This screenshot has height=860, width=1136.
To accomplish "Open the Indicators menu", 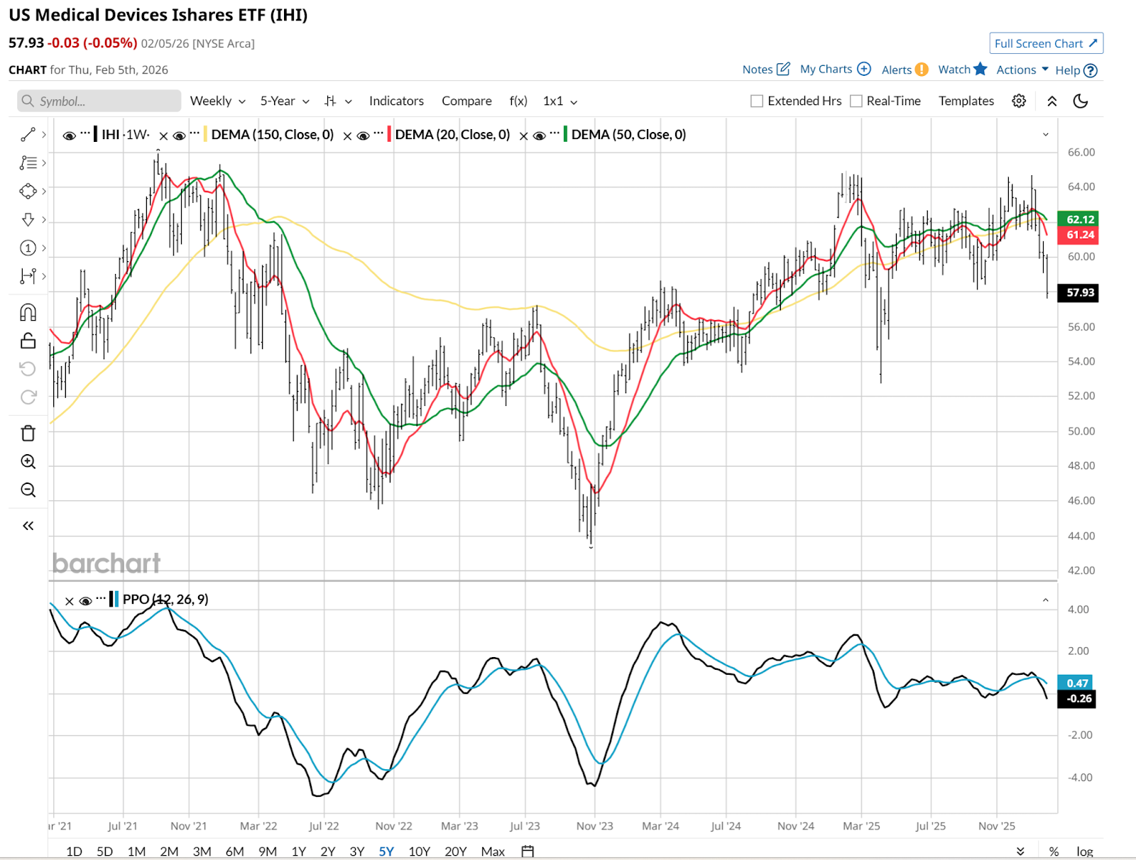I will 396,101.
